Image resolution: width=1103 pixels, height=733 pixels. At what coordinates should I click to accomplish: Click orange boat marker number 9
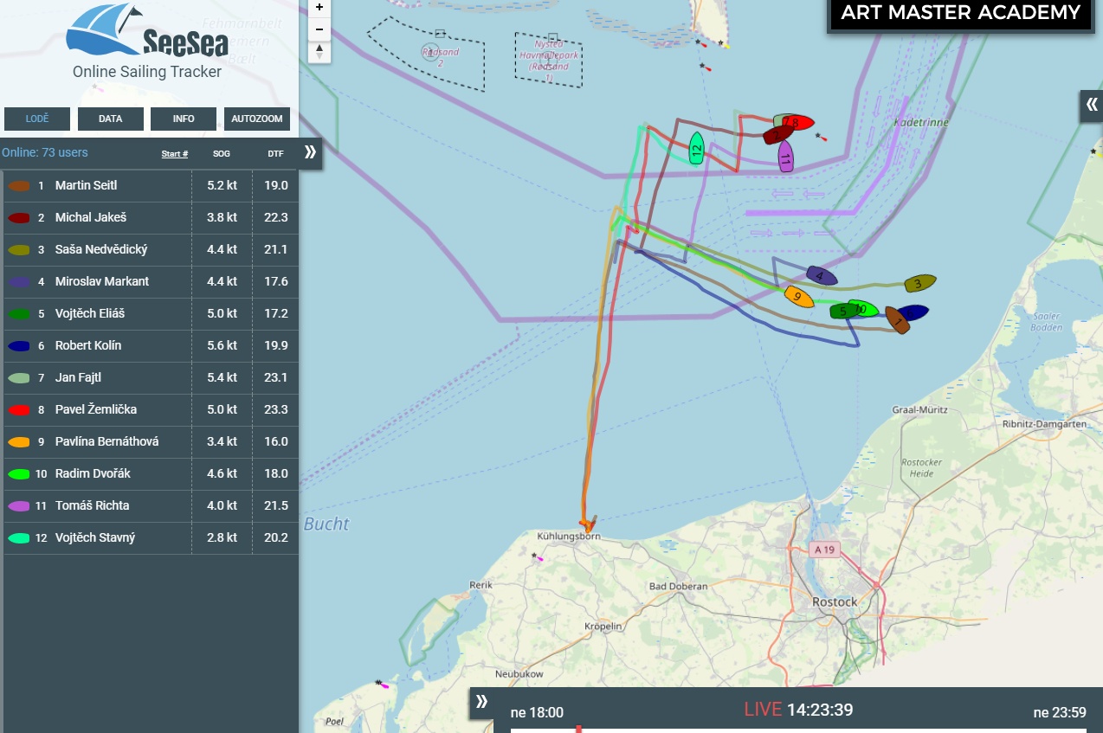798,297
